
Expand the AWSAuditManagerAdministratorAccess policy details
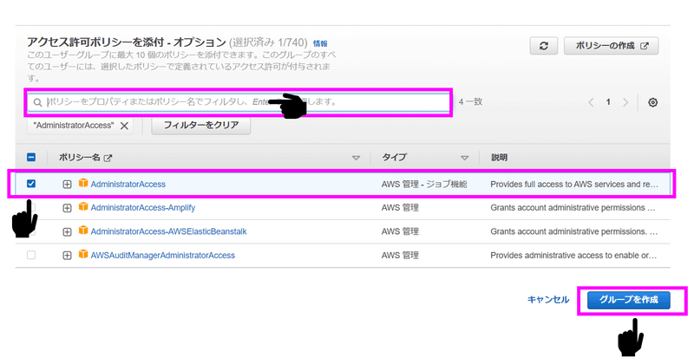[67, 256]
